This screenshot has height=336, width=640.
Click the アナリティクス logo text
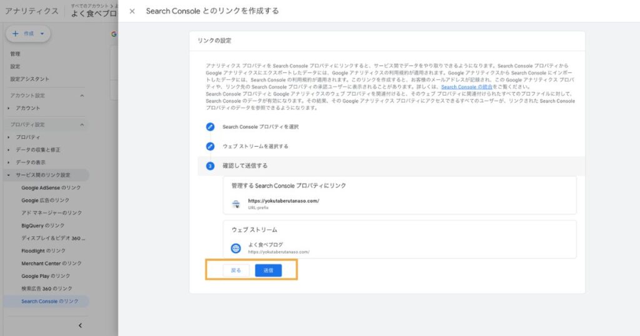tap(32, 11)
